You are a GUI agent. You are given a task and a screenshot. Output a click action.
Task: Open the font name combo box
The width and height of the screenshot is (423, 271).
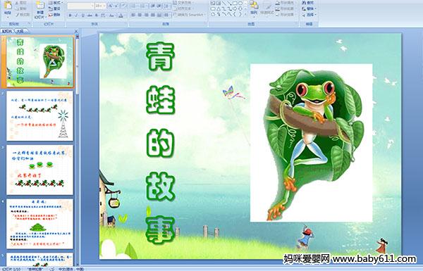pyautogui.click(x=80, y=6)
